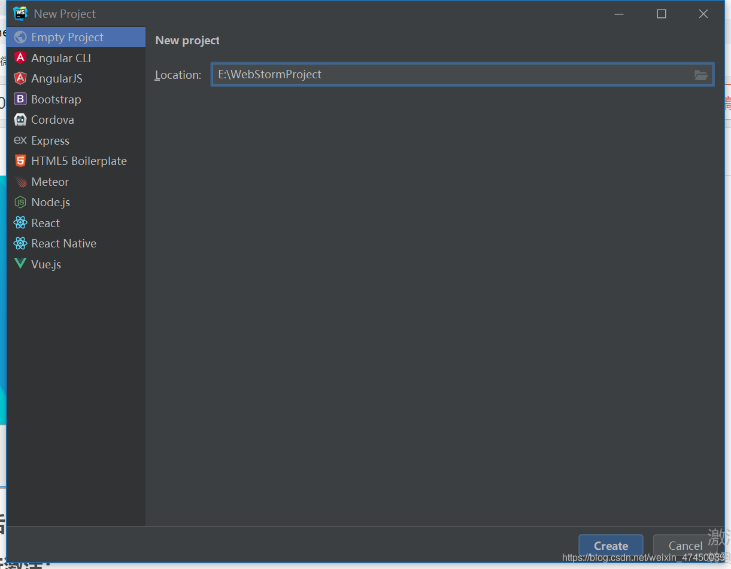Choose Empty Project template label

[x=68, y=37]
